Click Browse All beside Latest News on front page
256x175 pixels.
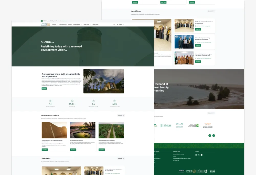(x=121, y=158)
